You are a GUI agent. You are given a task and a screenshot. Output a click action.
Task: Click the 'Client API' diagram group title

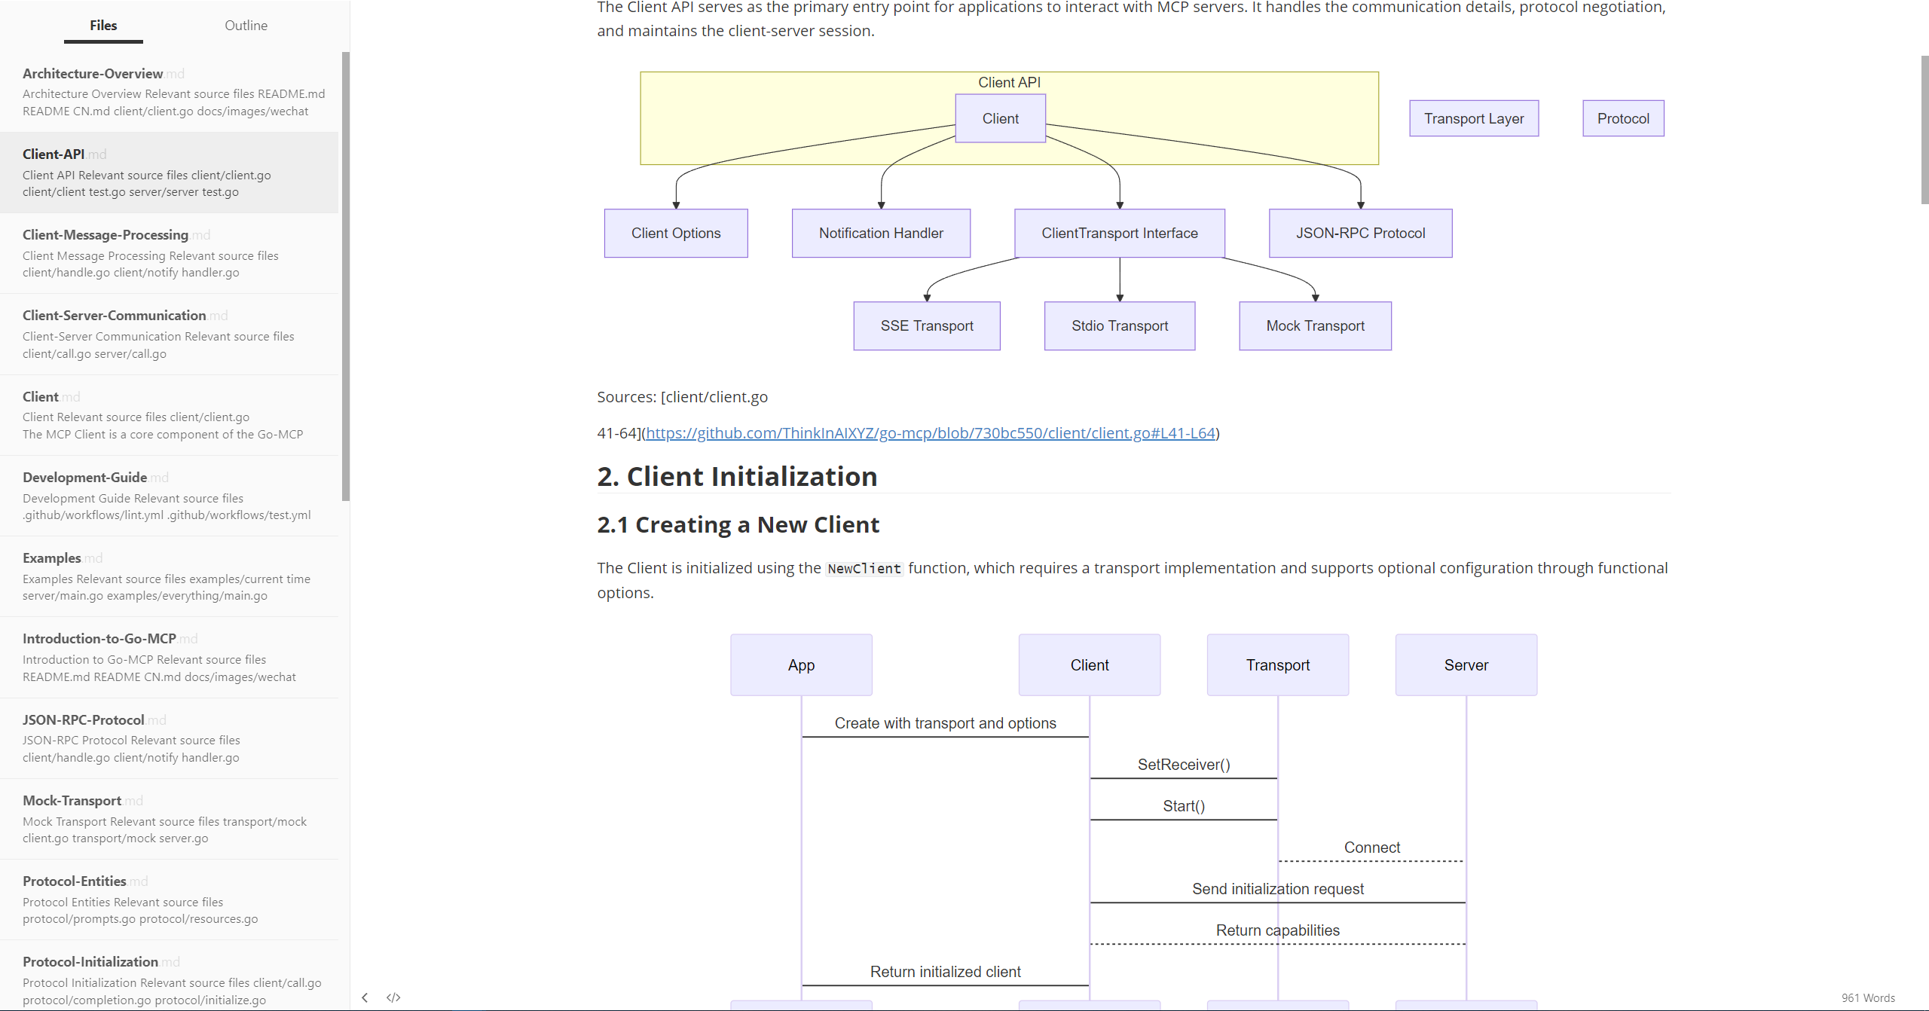pyautogui.click(x=1009, y=82)
